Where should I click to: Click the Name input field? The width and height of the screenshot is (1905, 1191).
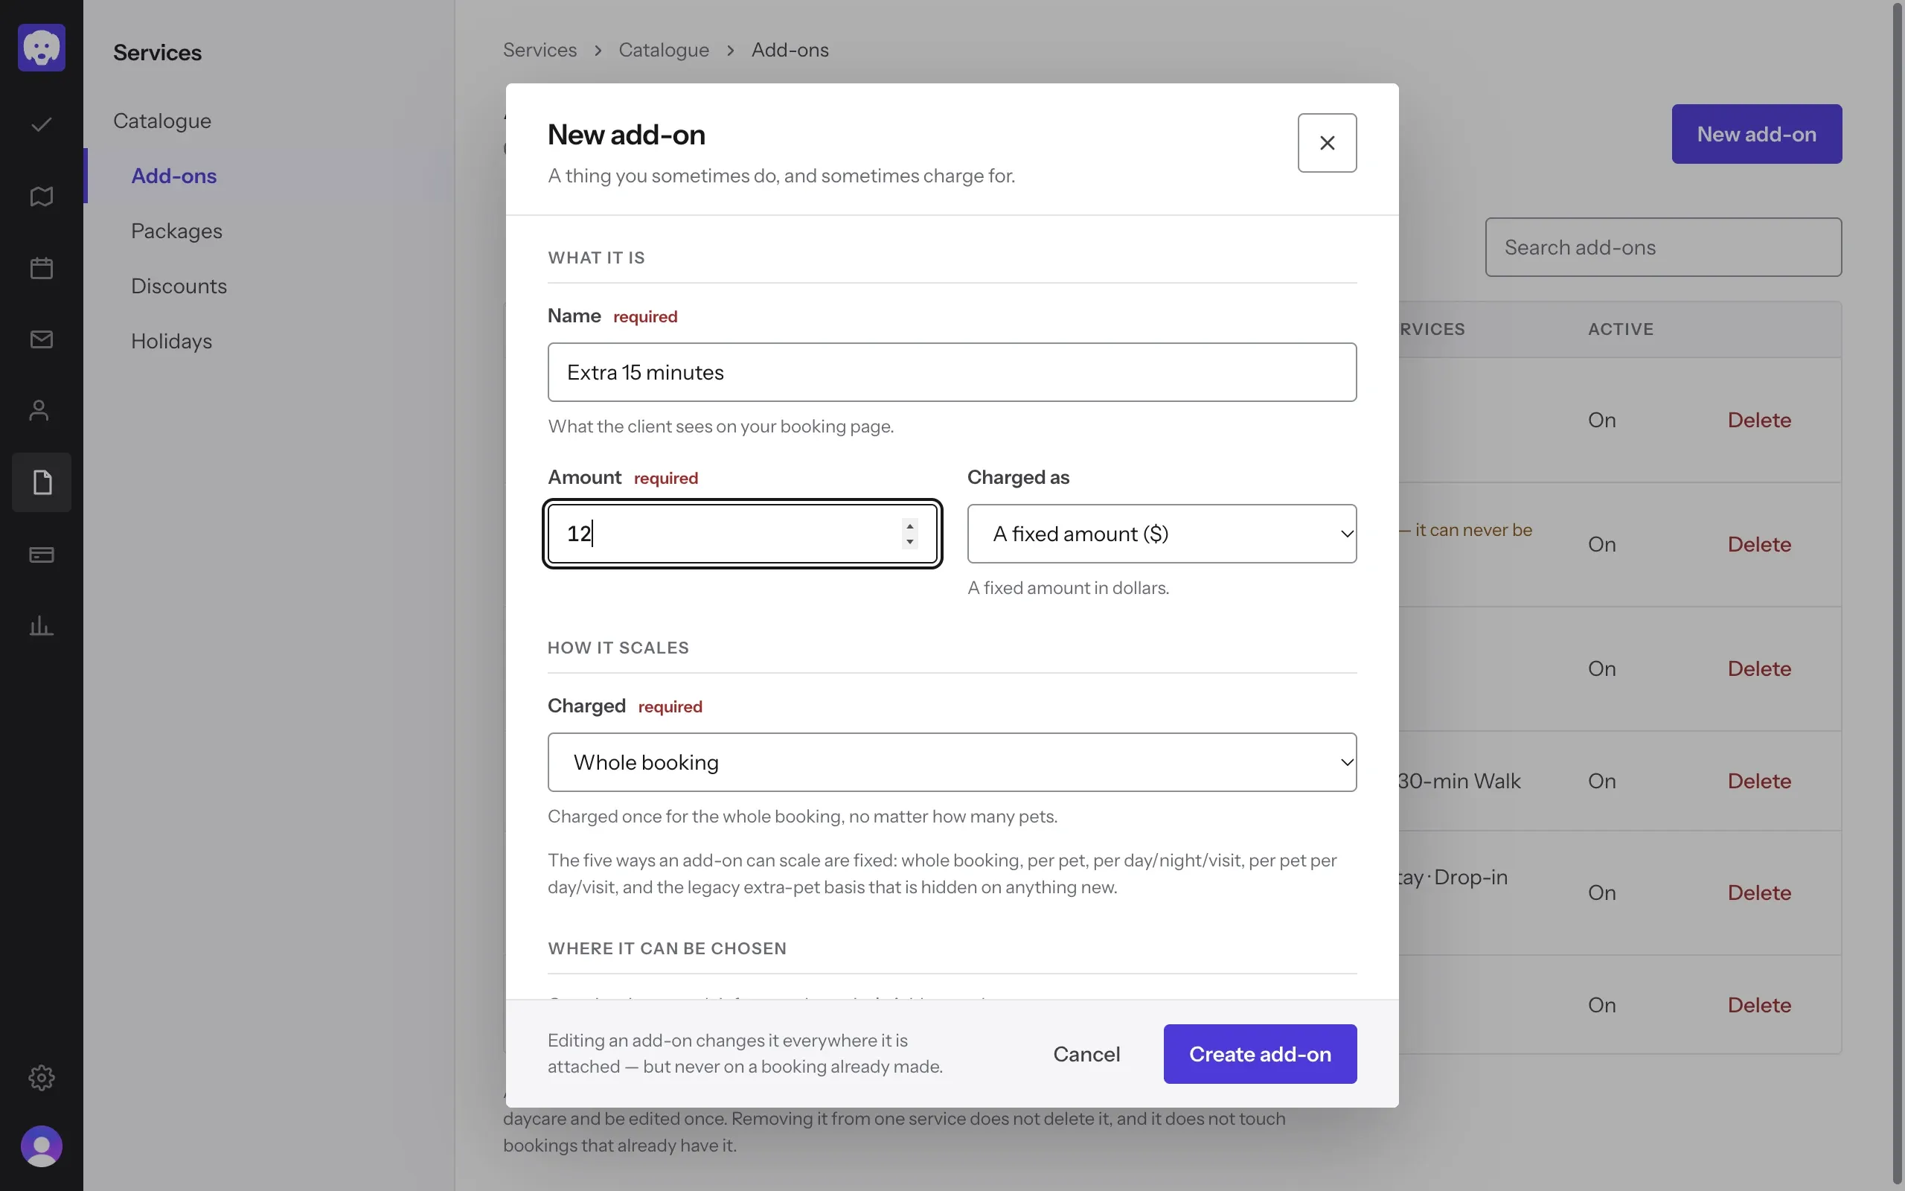click(x=952, y=371)
